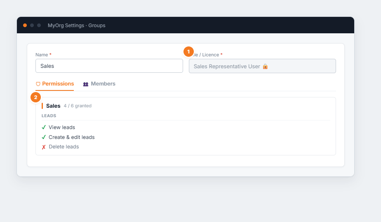Click the LEADS category label
This screenshot has height=222, width=381.
[49, 116]
